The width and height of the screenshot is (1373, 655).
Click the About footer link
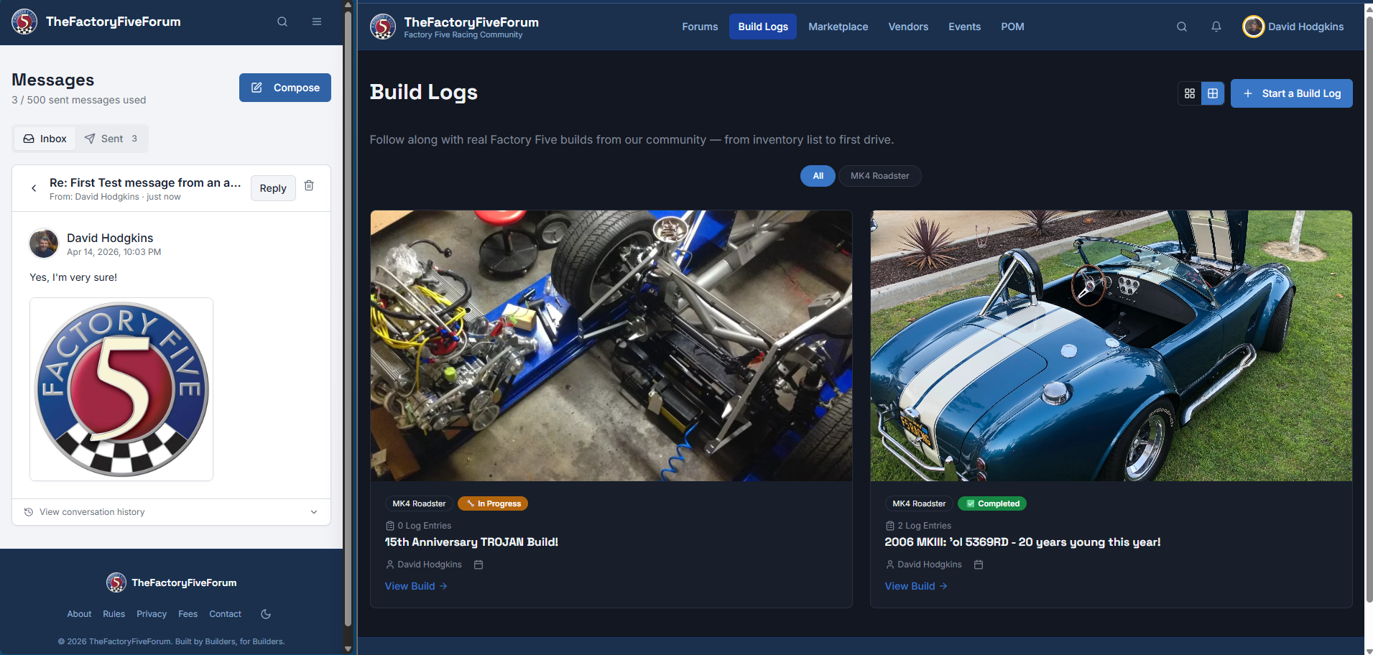coord(79,614)
